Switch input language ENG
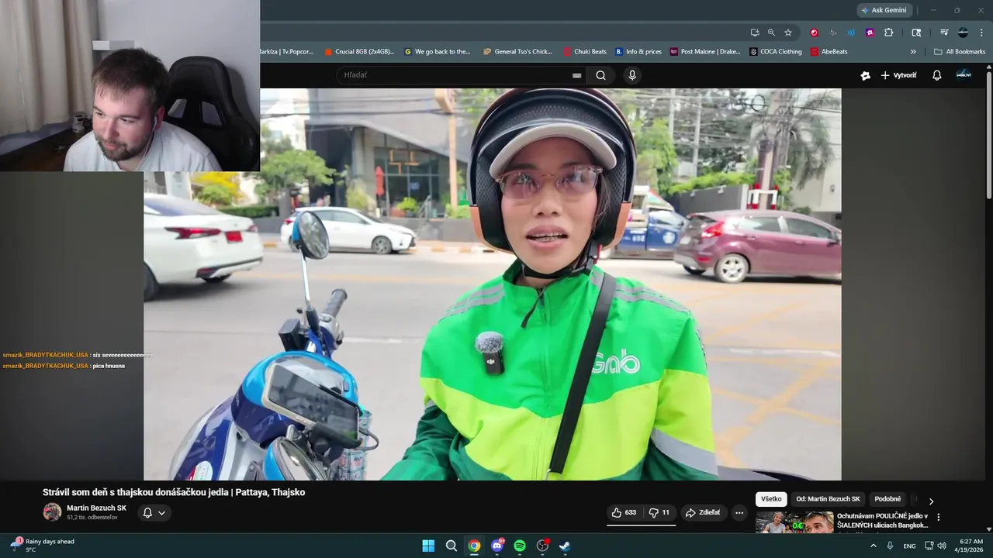 point(909,546)
